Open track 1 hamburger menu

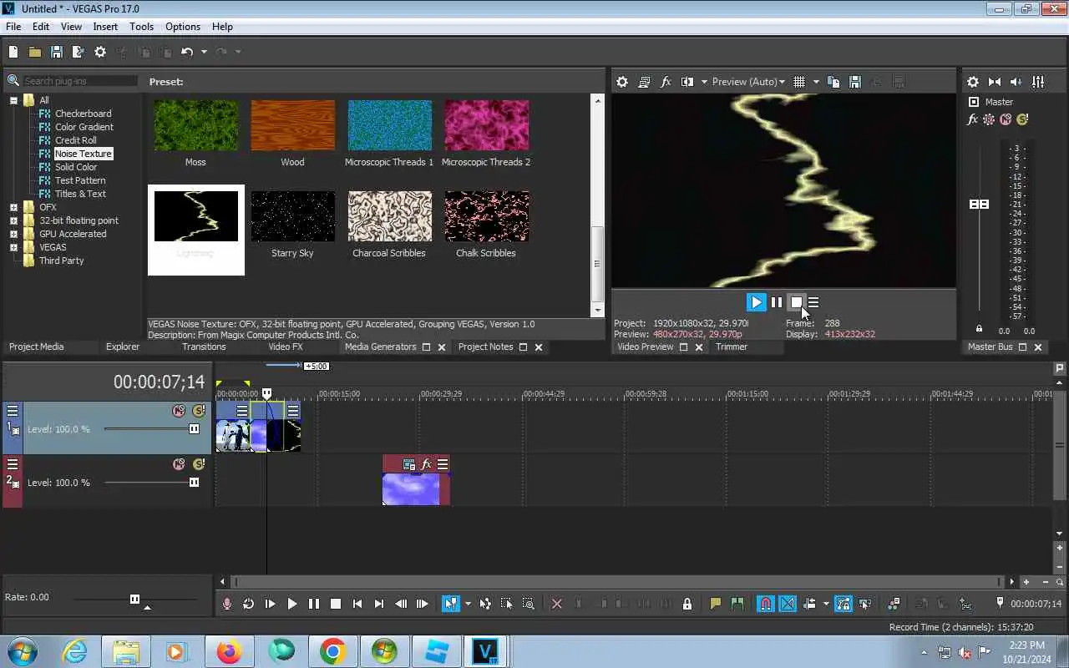[x=13, y=411]
